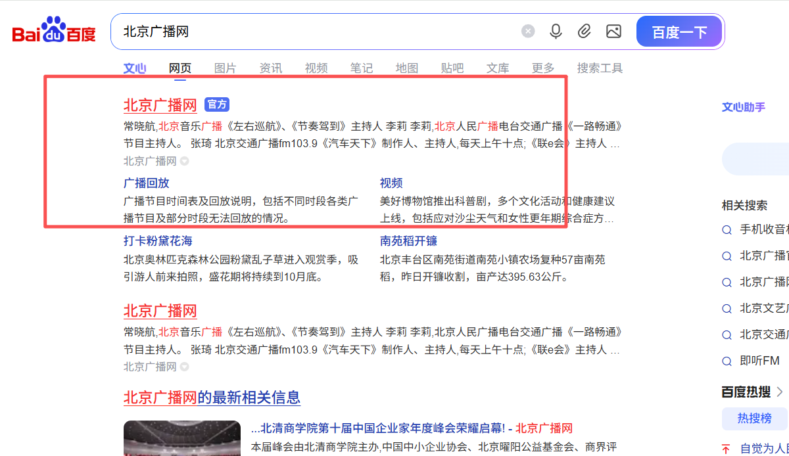The height and width of the screenshot is (456, 789).
Task: Open the 北京广播网 official result
Action: point(160,104)
